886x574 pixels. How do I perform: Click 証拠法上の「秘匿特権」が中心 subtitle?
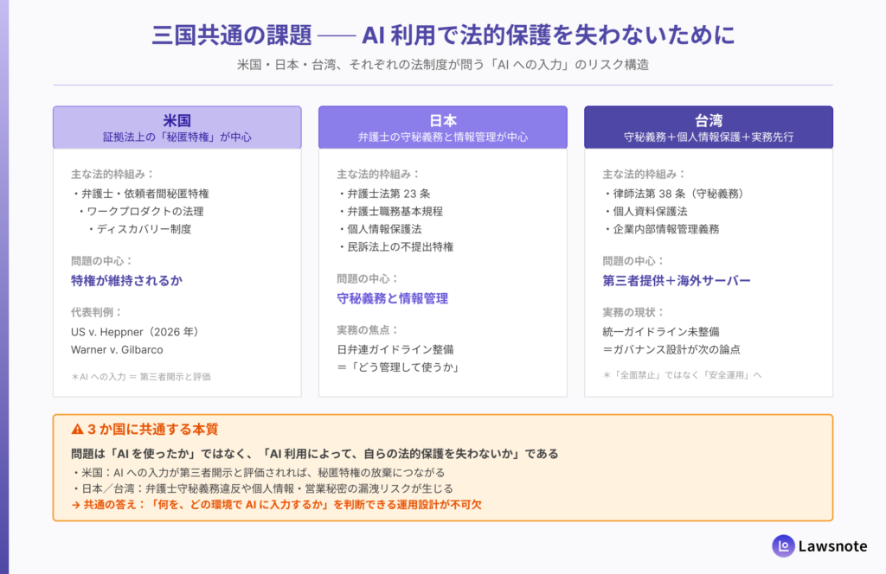pyautogui.click(x=177, y=137)
